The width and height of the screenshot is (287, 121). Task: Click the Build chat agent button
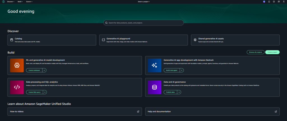tap(172, 70)
